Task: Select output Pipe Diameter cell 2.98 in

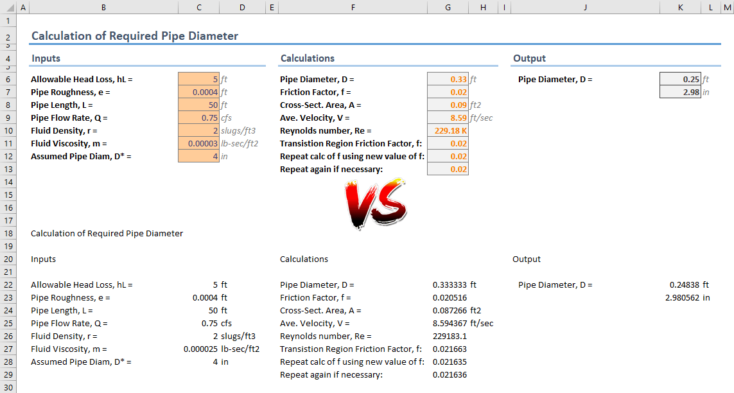Action: [680, 92]
